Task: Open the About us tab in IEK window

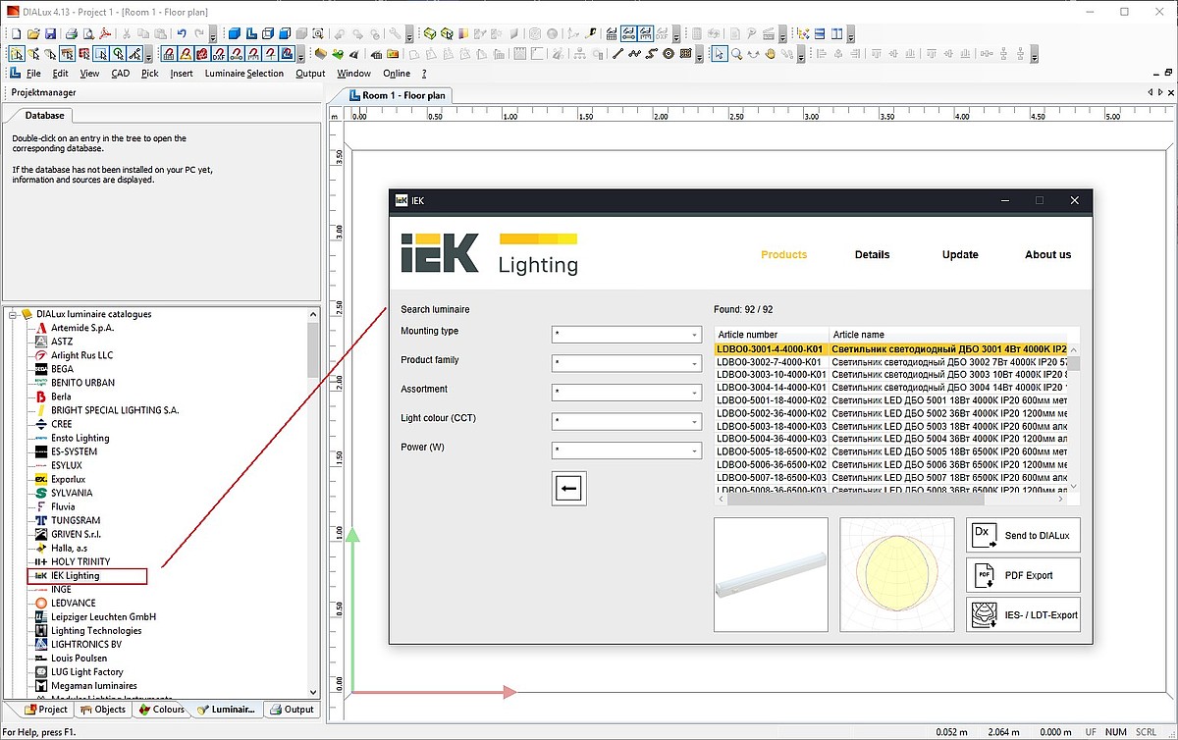Action: tap(1047, 254)
